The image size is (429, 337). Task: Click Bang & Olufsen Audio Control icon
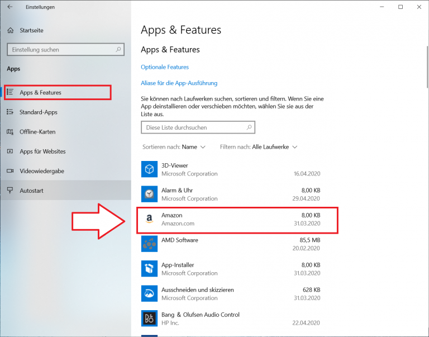point(149,319)
